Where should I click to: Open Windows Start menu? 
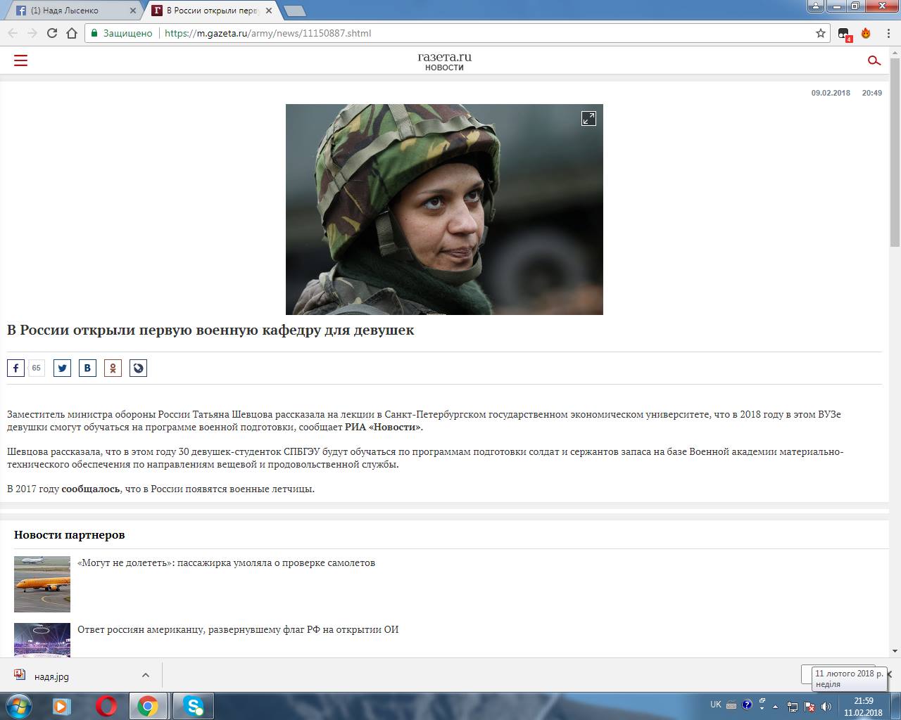18,705
